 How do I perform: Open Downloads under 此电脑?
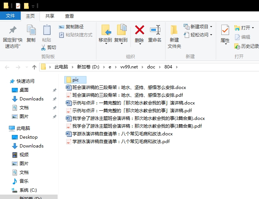(28, 146)
